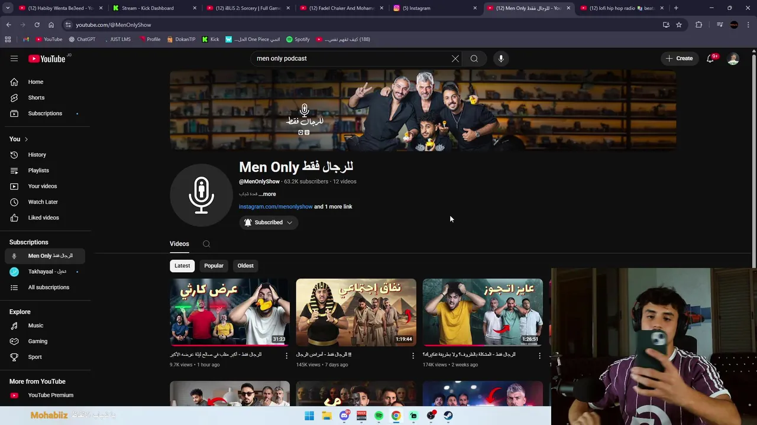Open options for the 31:23 video
757x425 pixels.
click(x=287, y=355)
